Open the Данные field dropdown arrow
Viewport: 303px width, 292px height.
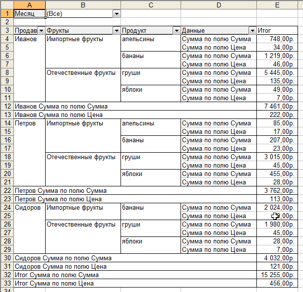click(x=252, y=31)
